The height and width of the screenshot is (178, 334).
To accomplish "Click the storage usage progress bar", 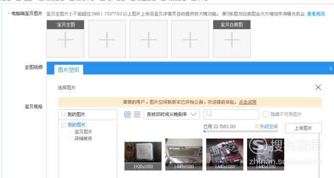I will tap(241, 131).
